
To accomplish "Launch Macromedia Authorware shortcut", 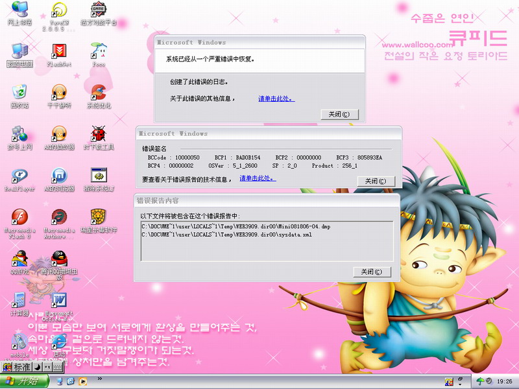I will click(x=59, y=224).
